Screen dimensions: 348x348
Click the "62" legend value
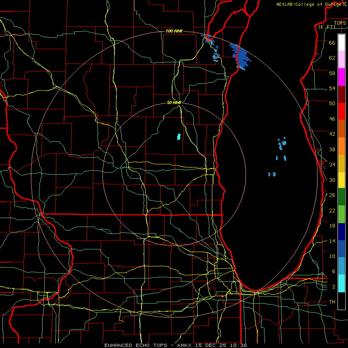tap(332, 58)
